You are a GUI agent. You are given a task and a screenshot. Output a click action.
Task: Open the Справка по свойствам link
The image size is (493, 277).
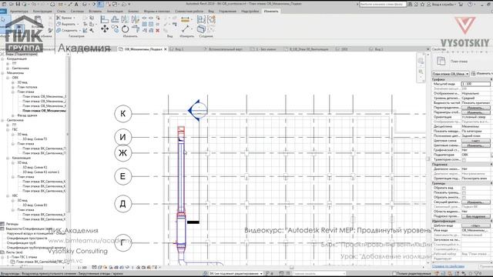click(x=448, y=266)
